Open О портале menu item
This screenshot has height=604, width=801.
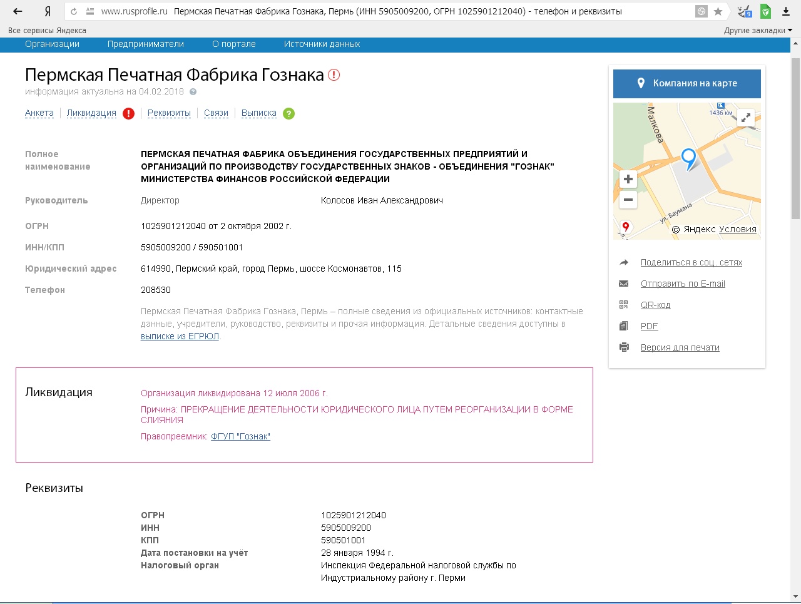coord(234,44)
